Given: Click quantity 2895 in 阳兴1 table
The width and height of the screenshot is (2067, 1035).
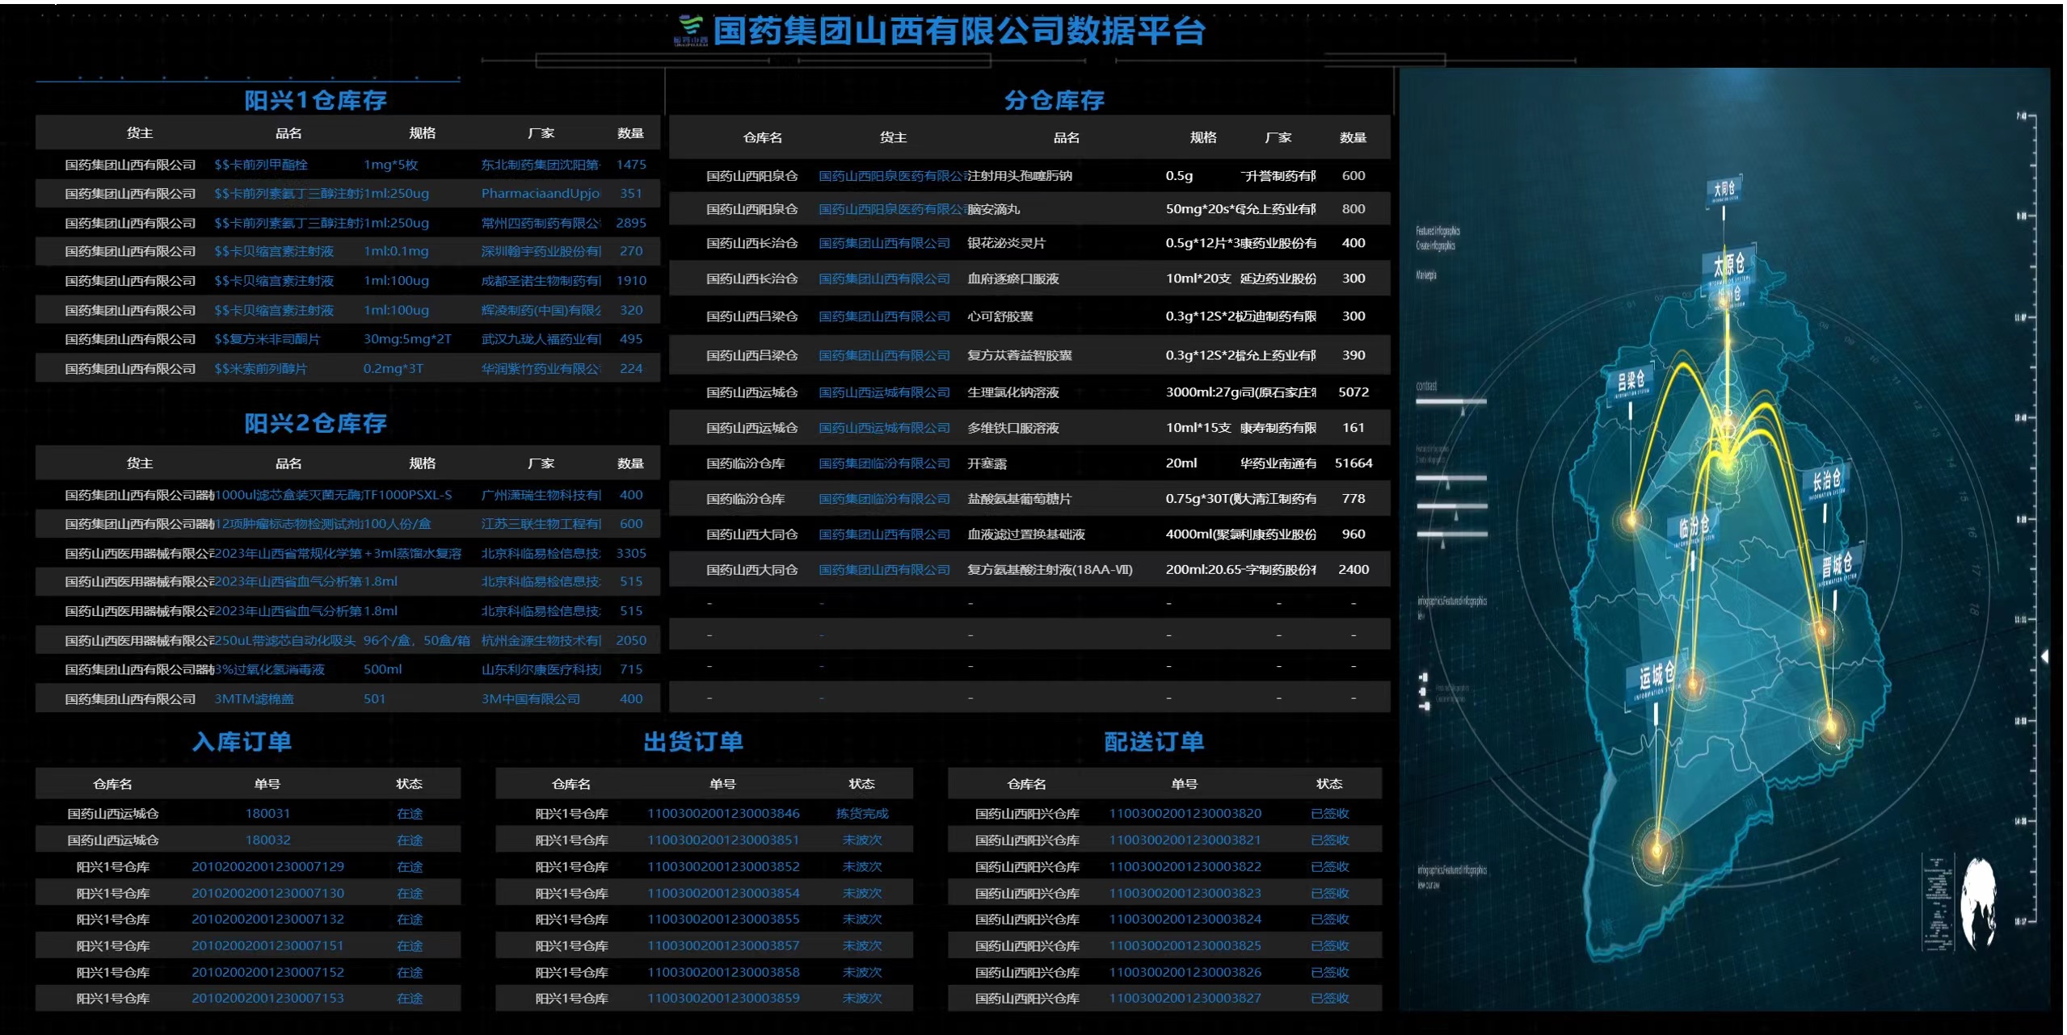Looking at the screenshot, I should (631, 223).
